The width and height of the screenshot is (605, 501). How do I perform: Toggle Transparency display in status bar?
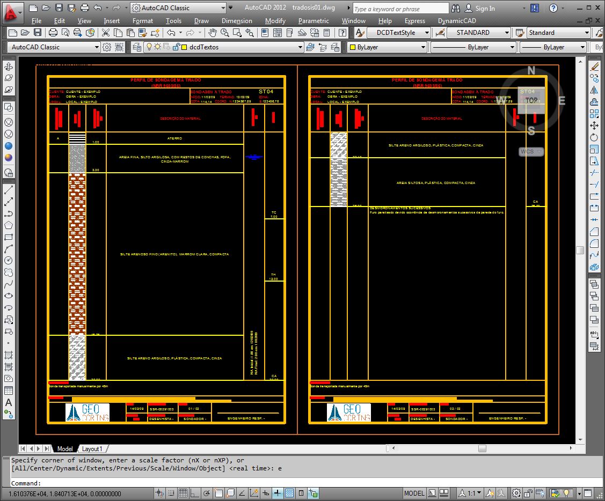[289, 493]
